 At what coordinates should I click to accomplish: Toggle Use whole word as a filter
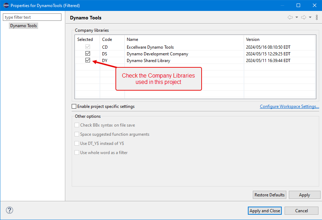pos(77,153)
